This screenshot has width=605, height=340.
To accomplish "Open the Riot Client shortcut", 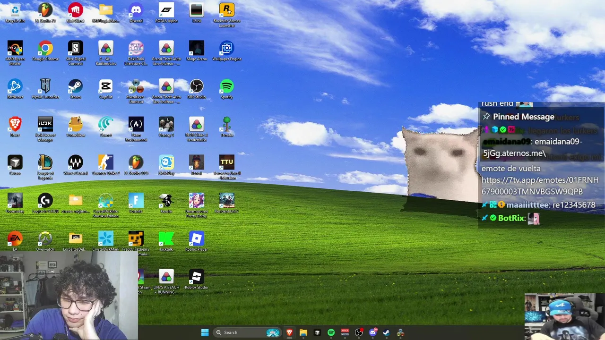I will pyautogui.click(x=76, y=13).
